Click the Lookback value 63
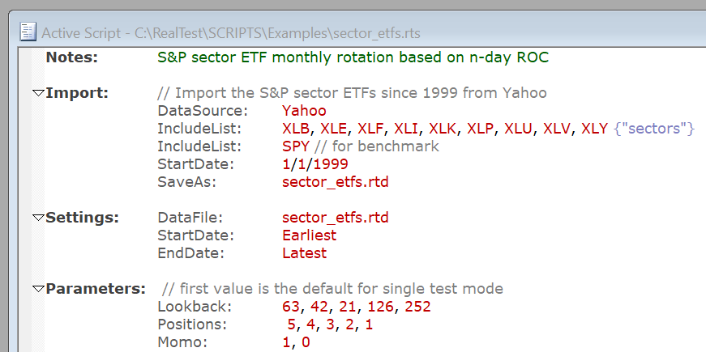 pyautogui.click(x=291, y=307)
